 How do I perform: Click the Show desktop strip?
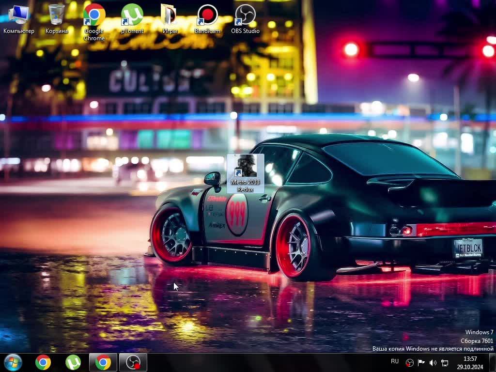coord(492,363)
